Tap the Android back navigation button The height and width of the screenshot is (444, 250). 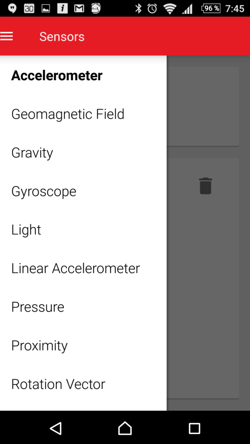[x=56, y=428]
